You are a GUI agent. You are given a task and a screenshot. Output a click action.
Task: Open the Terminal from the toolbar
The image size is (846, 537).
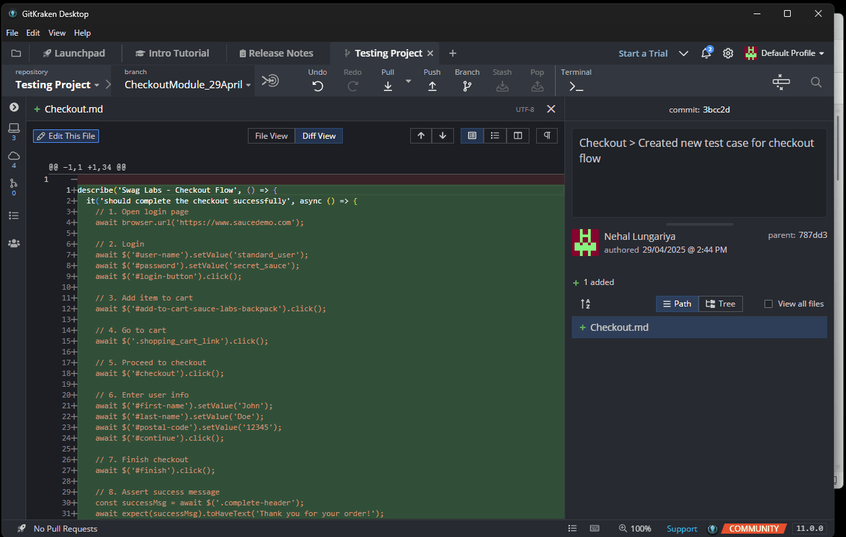(576, 86)
